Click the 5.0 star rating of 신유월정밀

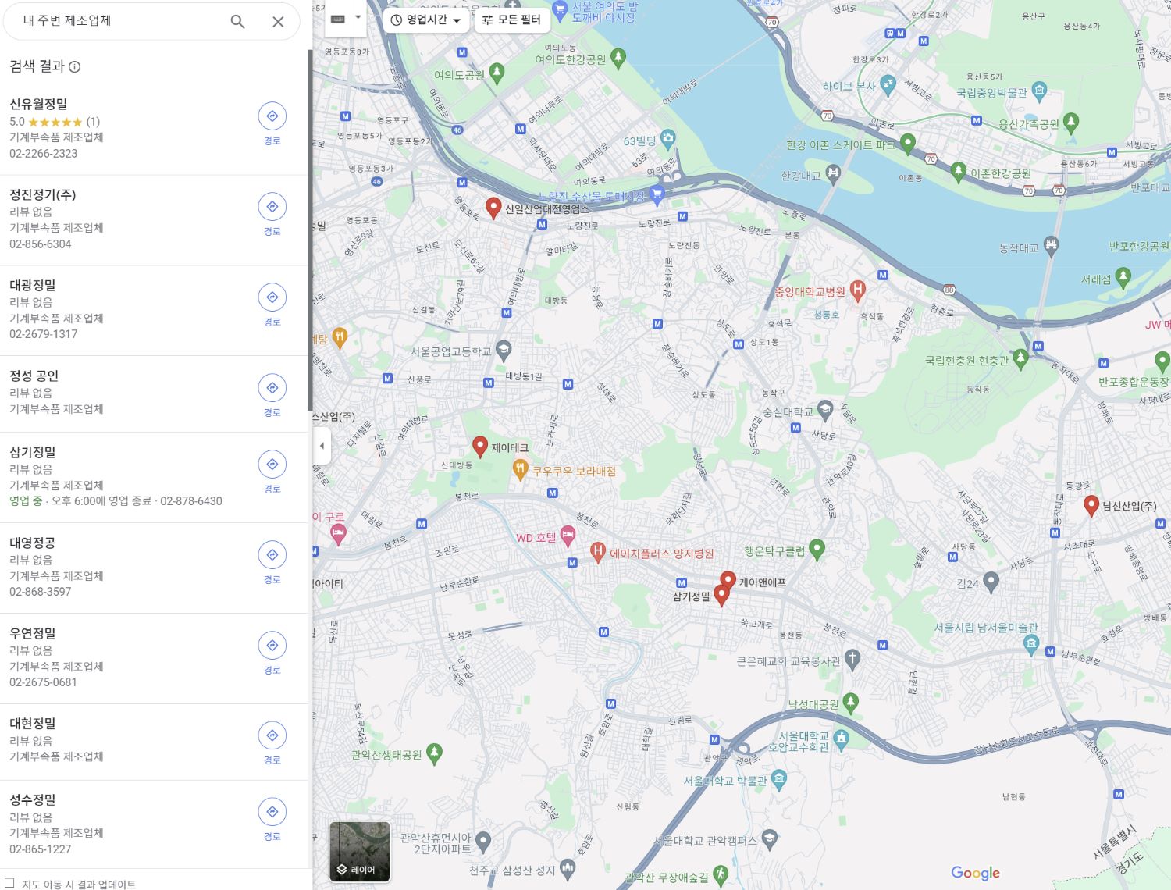coord(55,121)
